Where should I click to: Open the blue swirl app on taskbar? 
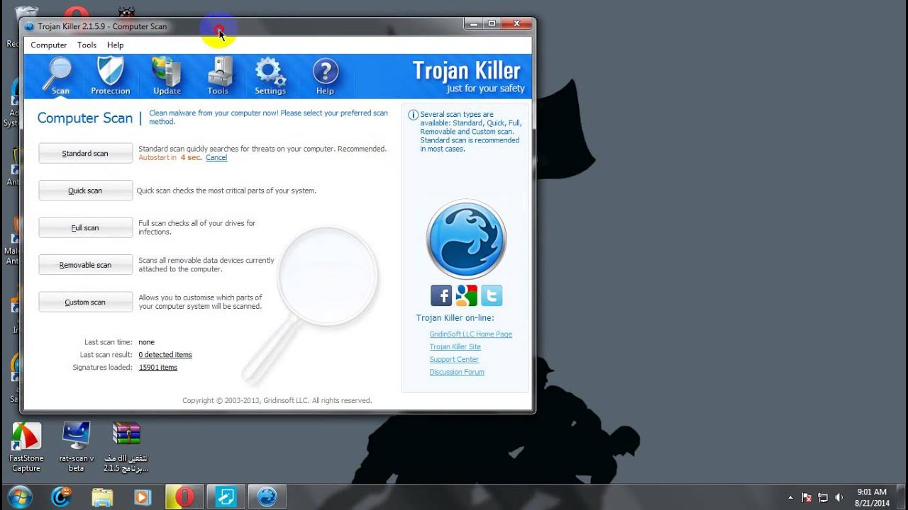61,497
